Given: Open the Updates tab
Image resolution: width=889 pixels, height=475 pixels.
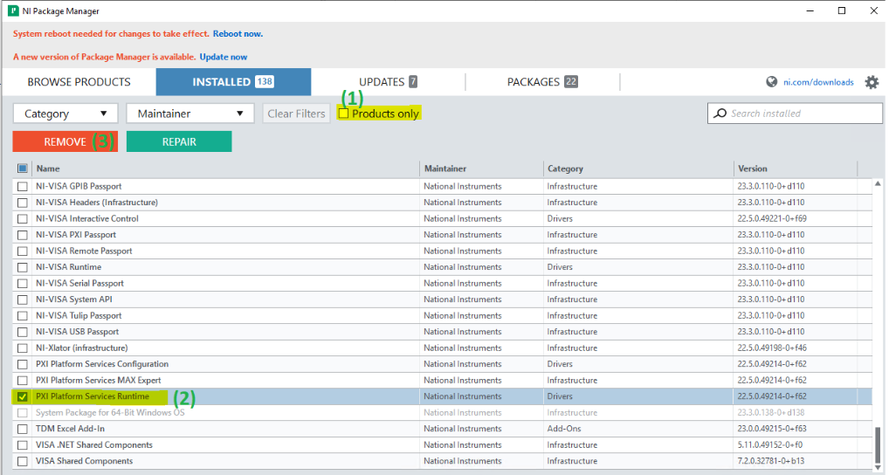Looking at the screenshot, I should click(x=388, y=82).
